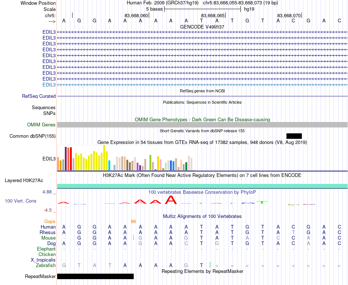Select the gray OMIM Genes bar
This screenshot has width=348, height=285.
coord(203,125)
